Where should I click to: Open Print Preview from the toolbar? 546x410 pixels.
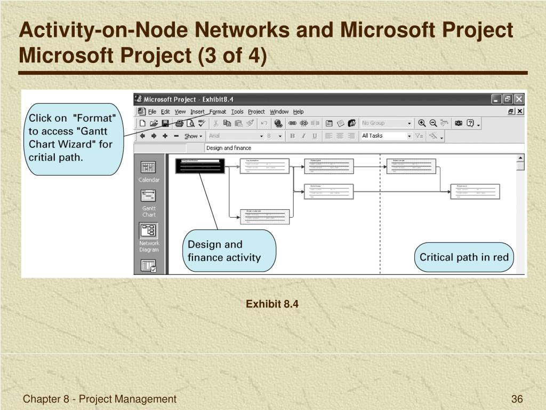coord(190,123)
